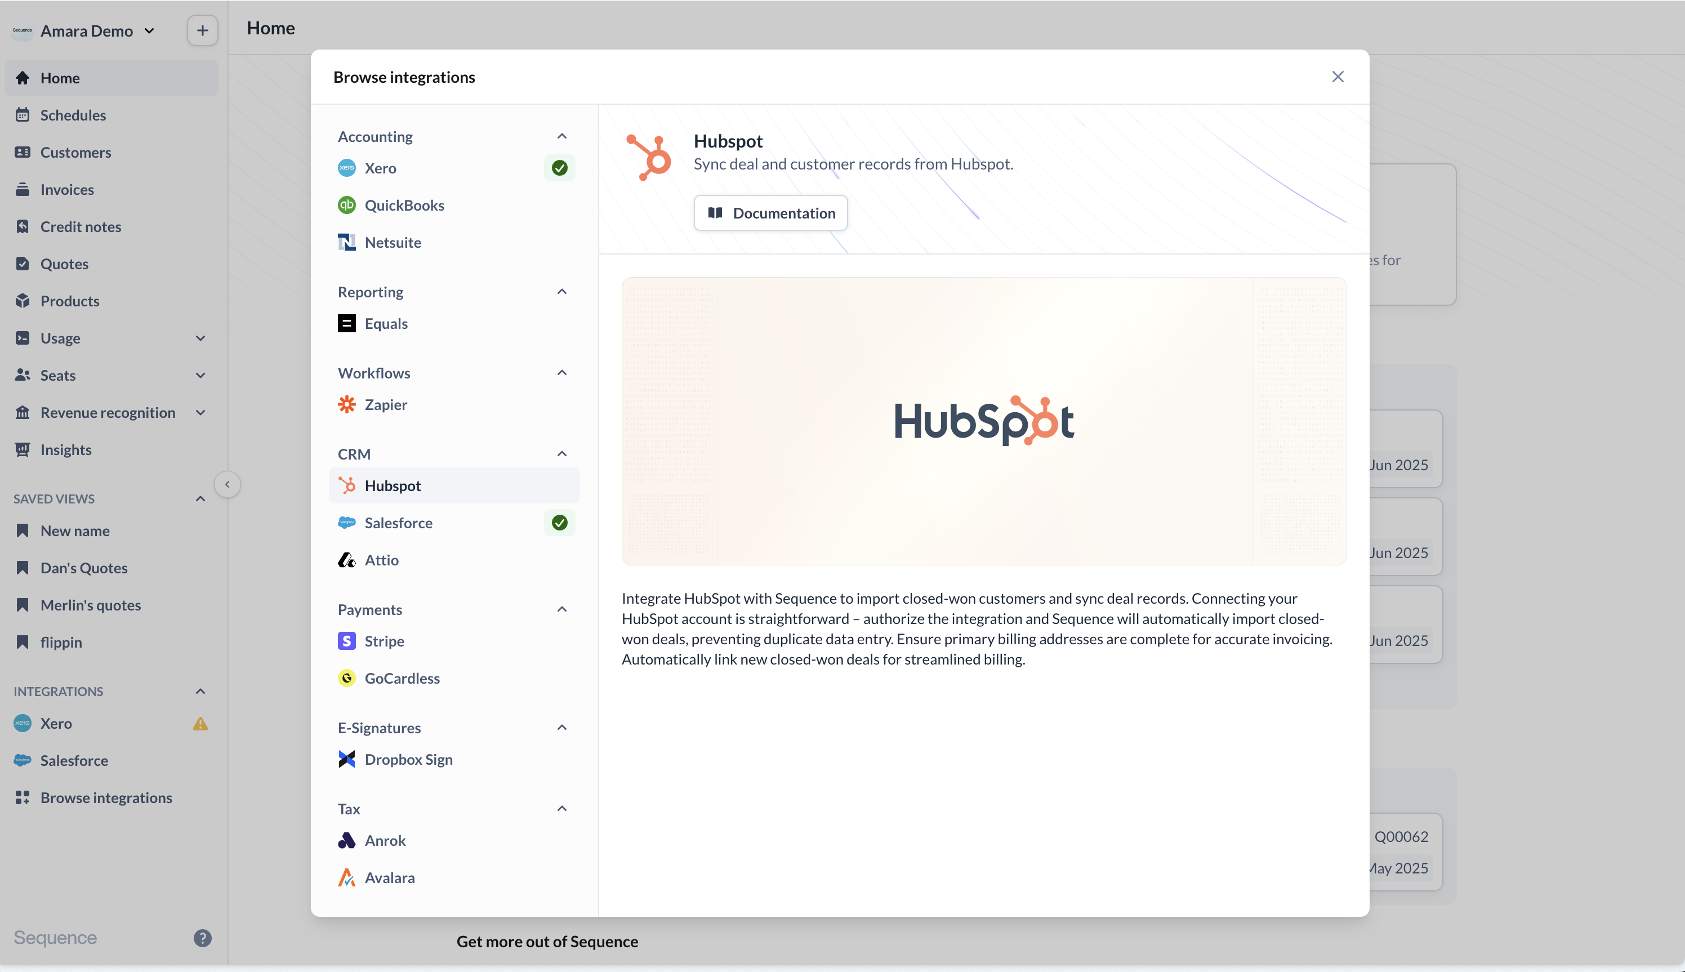The height and width of the screenshot is (972, 1685).
Task: Click the Xero connected green checkmark
Action: tap(559, 168)
